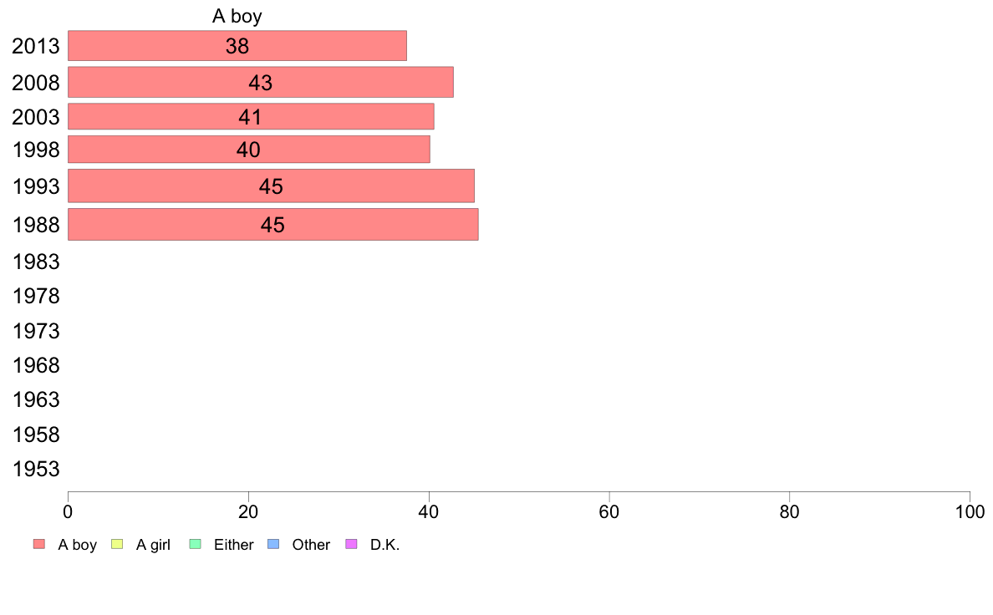993x615 pixels.
Task: Click the yellow A girl legend swatch
Action: coord(117,545)
